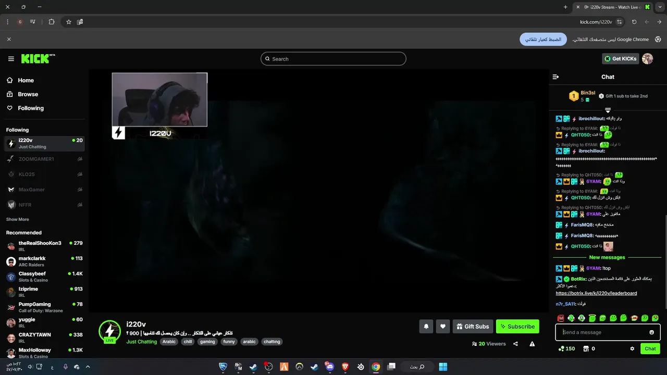Screen dimensions: 667x375
Task: Open the botrix leaderboard link in chat
Action: tap(596, 293)
